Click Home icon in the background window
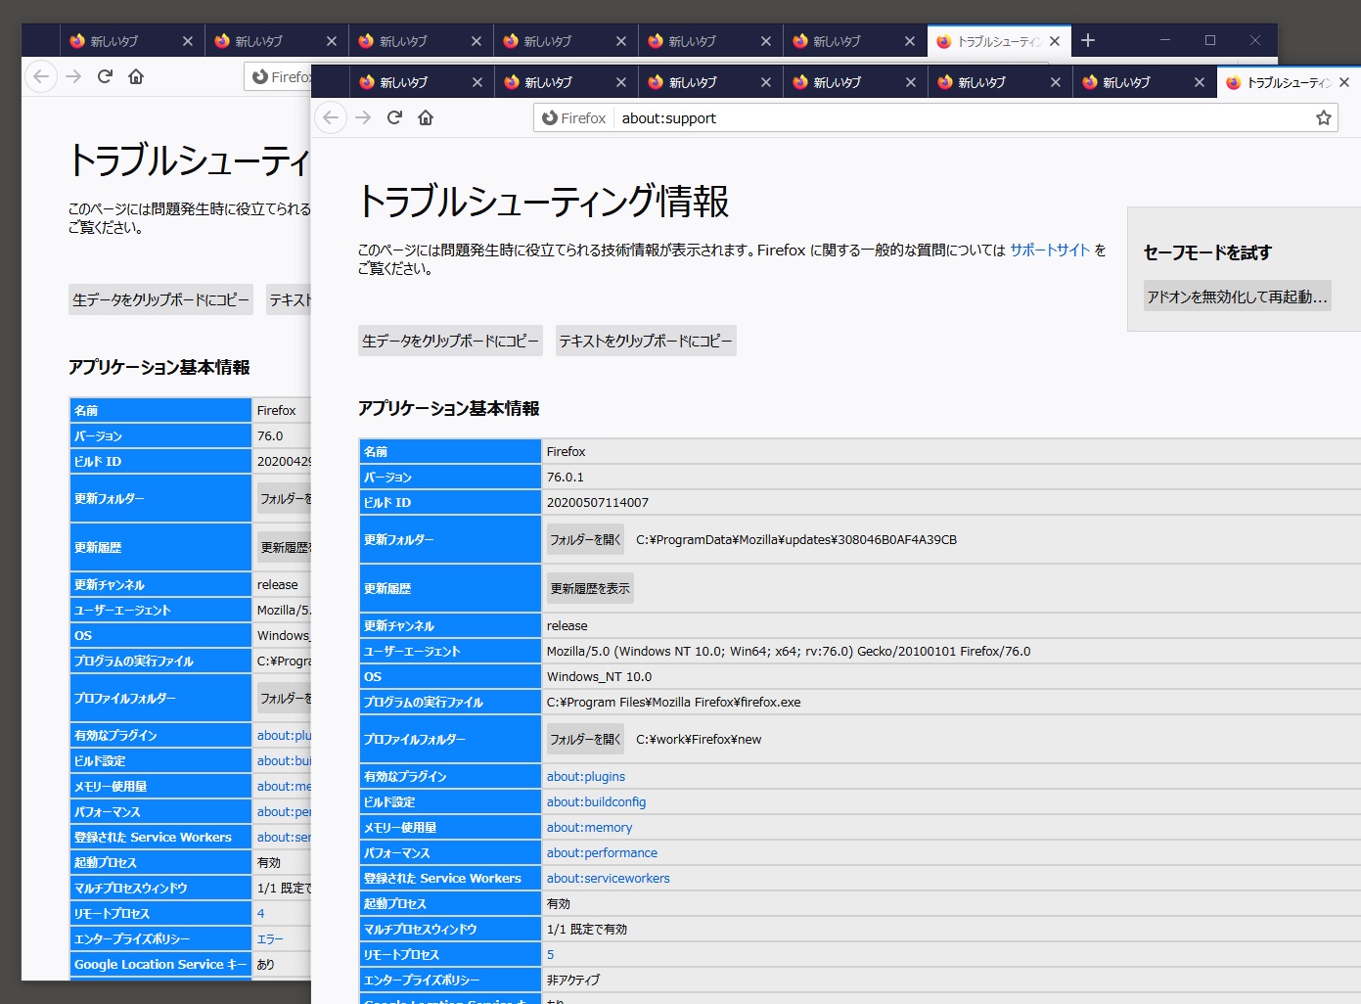Image resolution: width=1361 pixels, height=1004 pixels. [x=136, y=76]
